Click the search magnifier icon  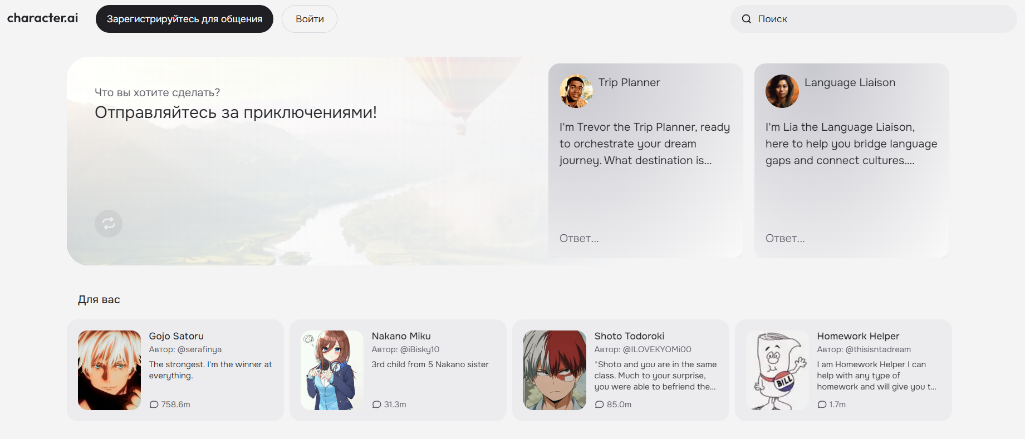tap(746, 19)
